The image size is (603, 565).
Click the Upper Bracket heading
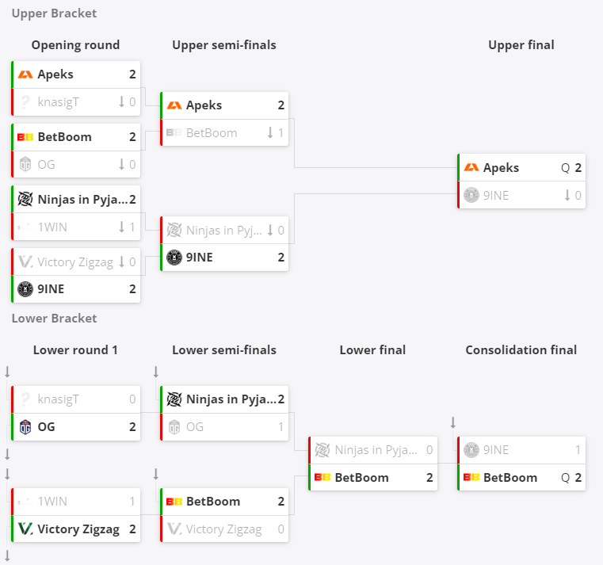[x=54, y=13]
